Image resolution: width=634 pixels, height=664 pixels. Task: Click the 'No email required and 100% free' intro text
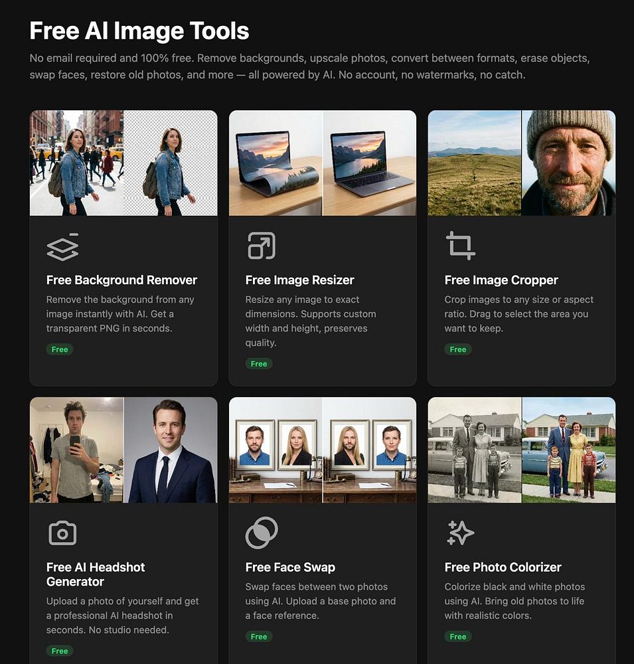(309, 66)
